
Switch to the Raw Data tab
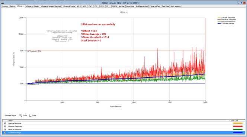(x=166, y=6)
